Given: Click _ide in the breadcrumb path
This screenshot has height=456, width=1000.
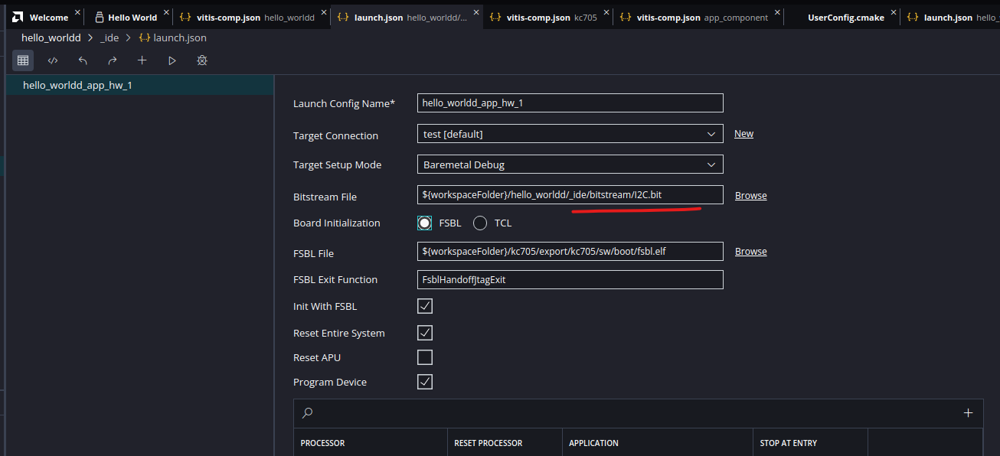Looking at the screenshot, I should coord(109,37).
